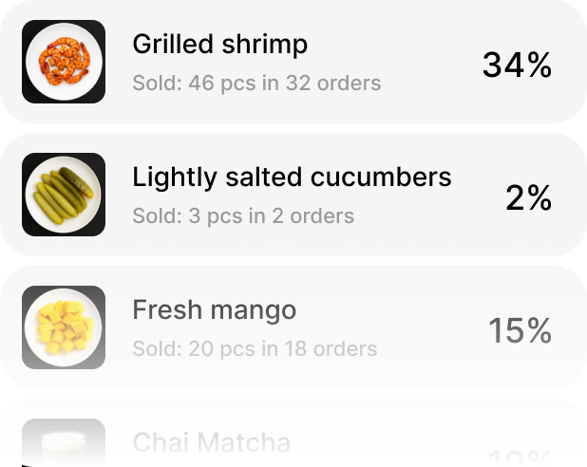Image resolution: width=587 pixels, height=467 pixels.
Task: Click the 15% sales share value
Action: tap(520, 331)
